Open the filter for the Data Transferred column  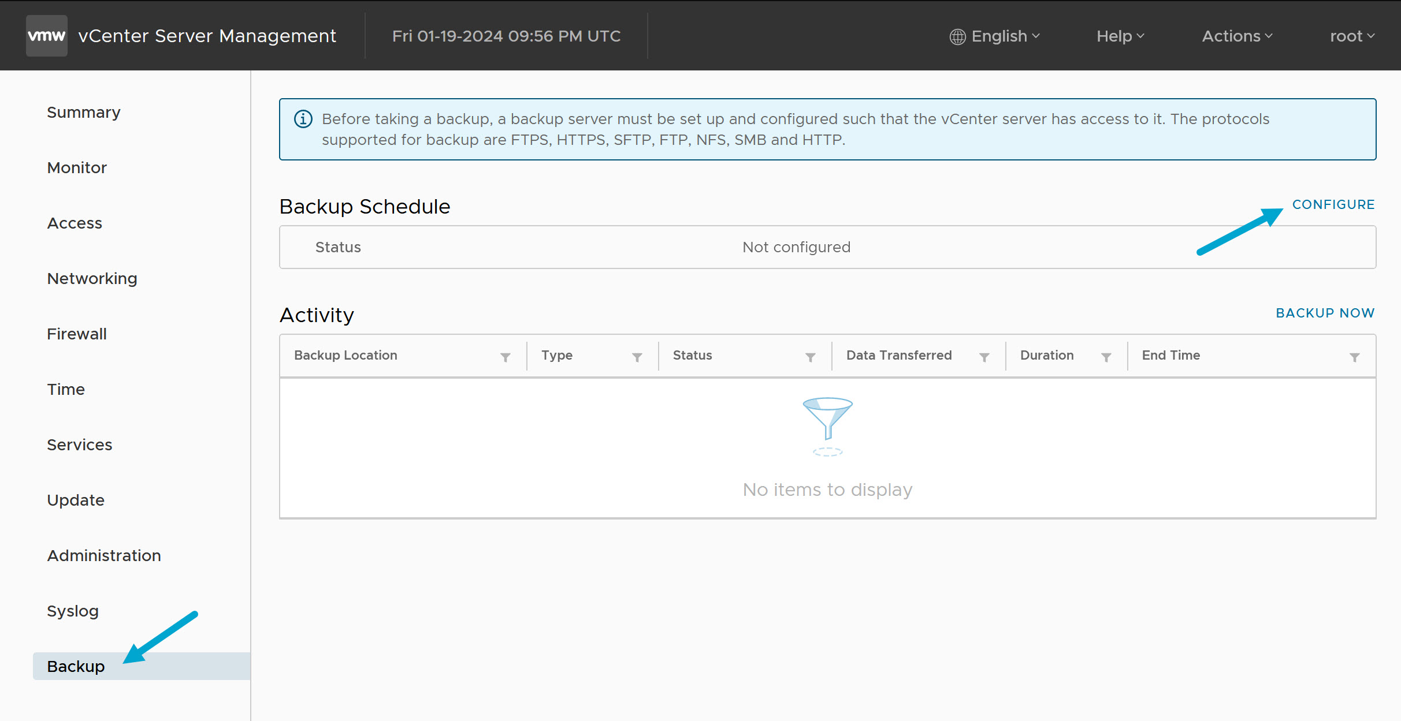point(985,357)
